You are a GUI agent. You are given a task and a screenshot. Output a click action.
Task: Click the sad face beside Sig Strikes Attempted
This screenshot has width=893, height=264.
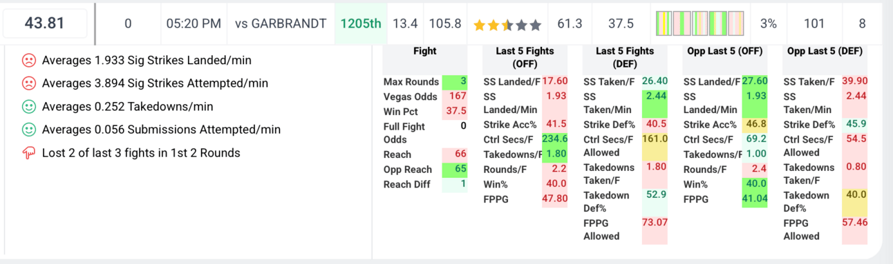coord(29,83)
